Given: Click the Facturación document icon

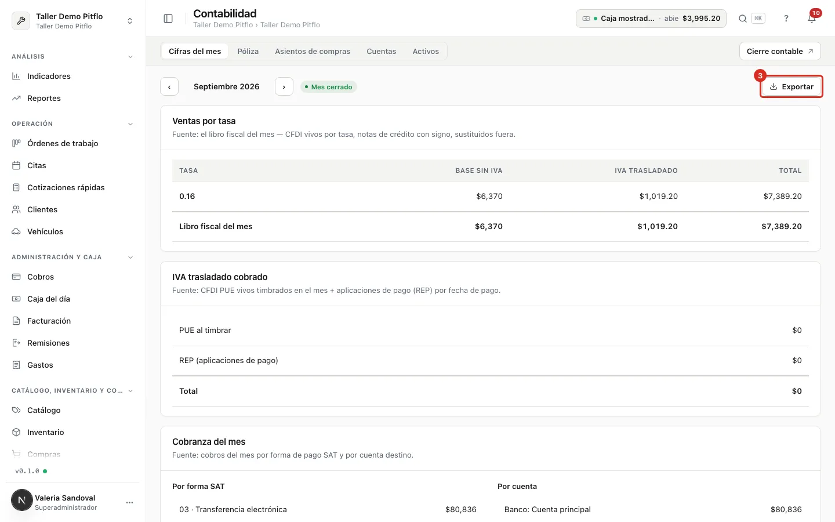Looking at the screenshot, I should 16,321.
